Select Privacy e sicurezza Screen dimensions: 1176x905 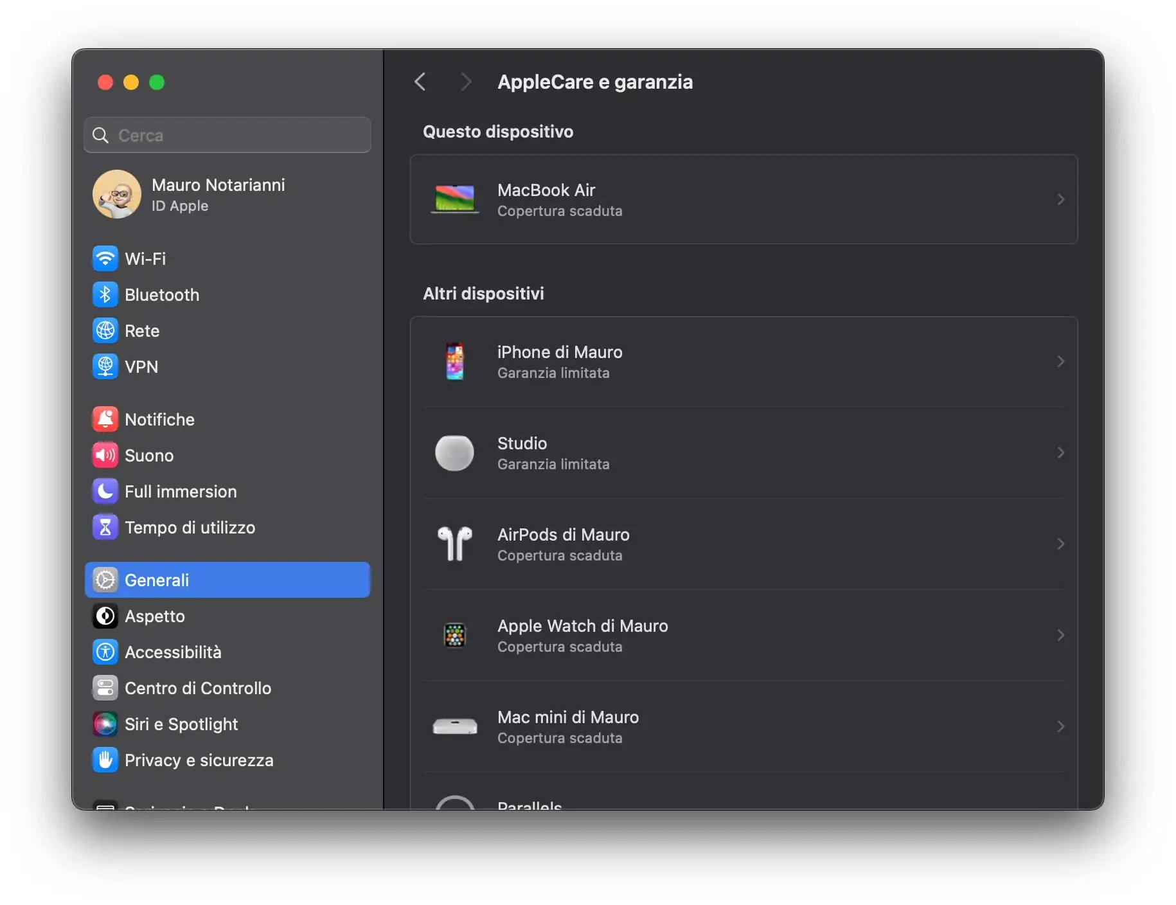[x=199, y=760]
